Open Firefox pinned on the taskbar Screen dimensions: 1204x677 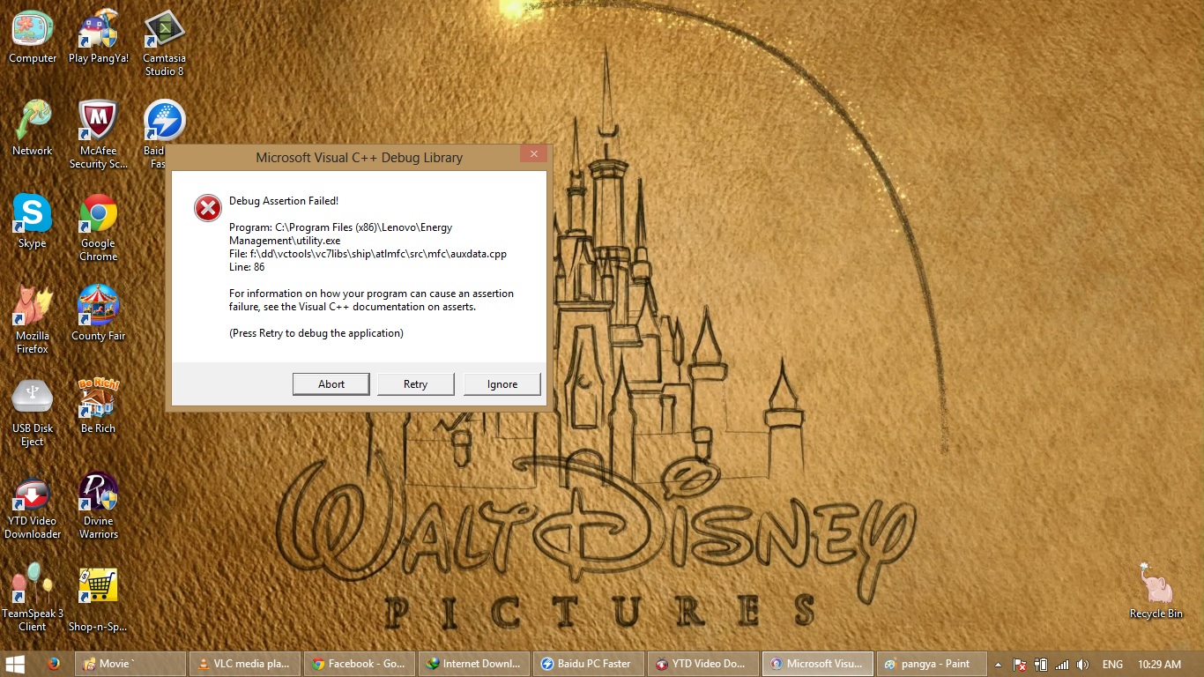[54, 664]
